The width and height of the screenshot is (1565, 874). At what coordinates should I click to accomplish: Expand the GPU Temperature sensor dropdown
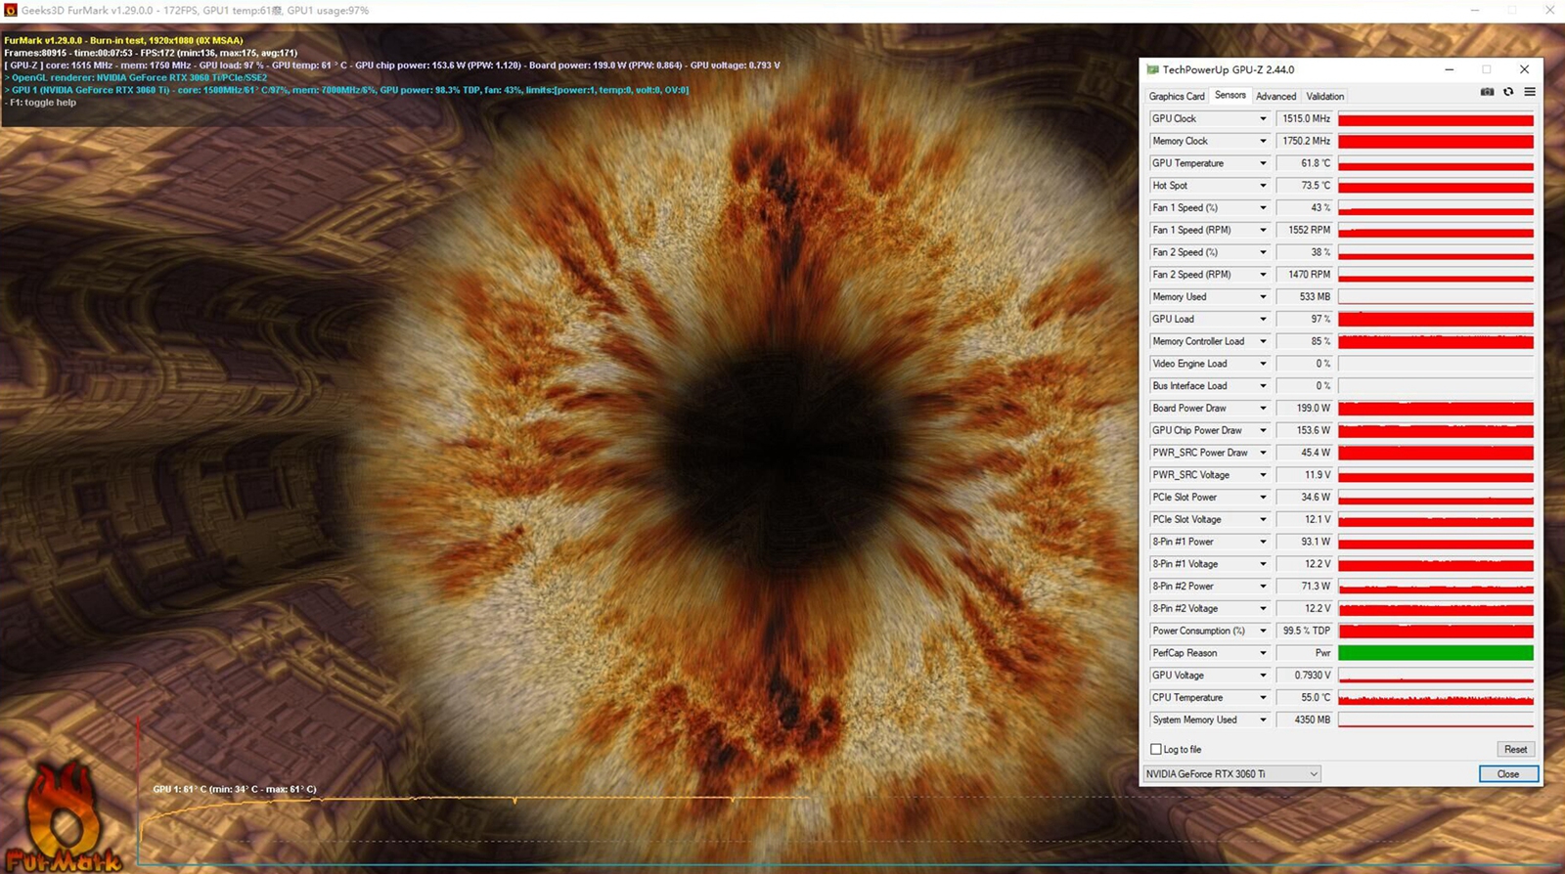coord(1263,163)
